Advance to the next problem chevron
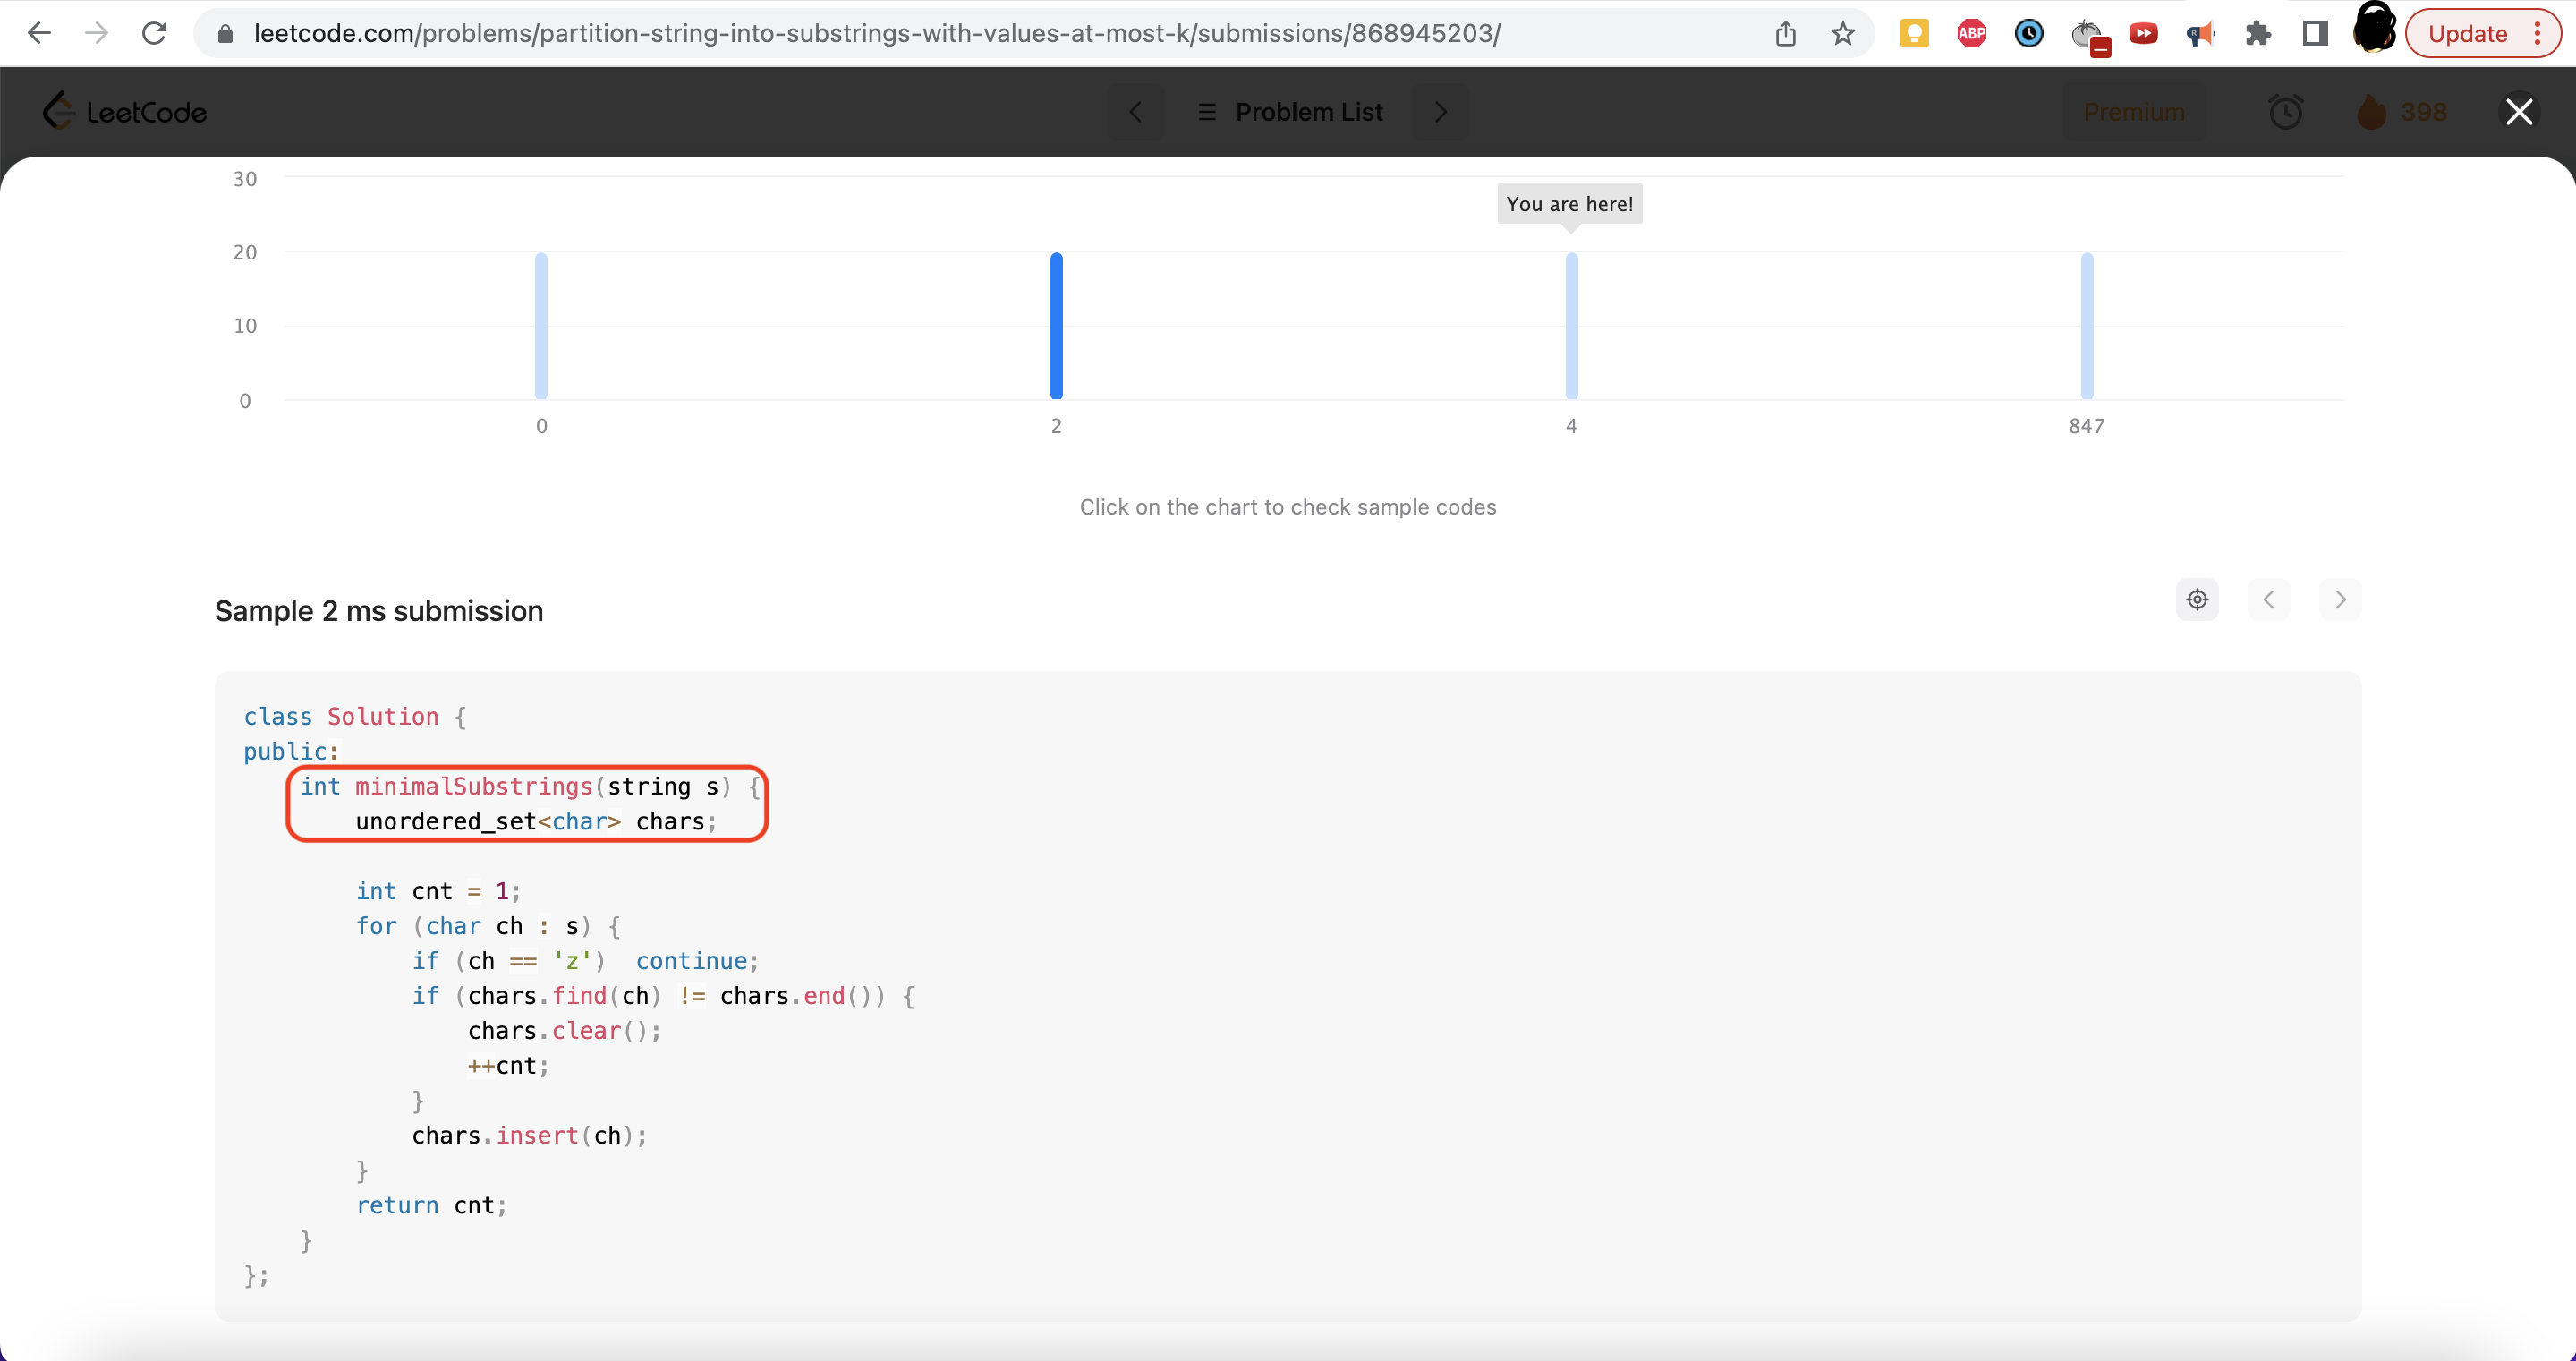This screenshot has height=1361, width=2576. pyautogui.click(x=1441, y=112)
